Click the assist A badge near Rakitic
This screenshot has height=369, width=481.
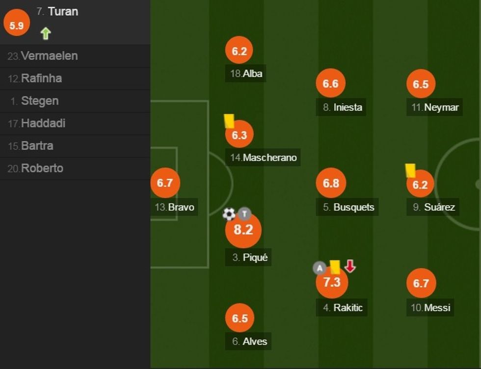(320, 268)
